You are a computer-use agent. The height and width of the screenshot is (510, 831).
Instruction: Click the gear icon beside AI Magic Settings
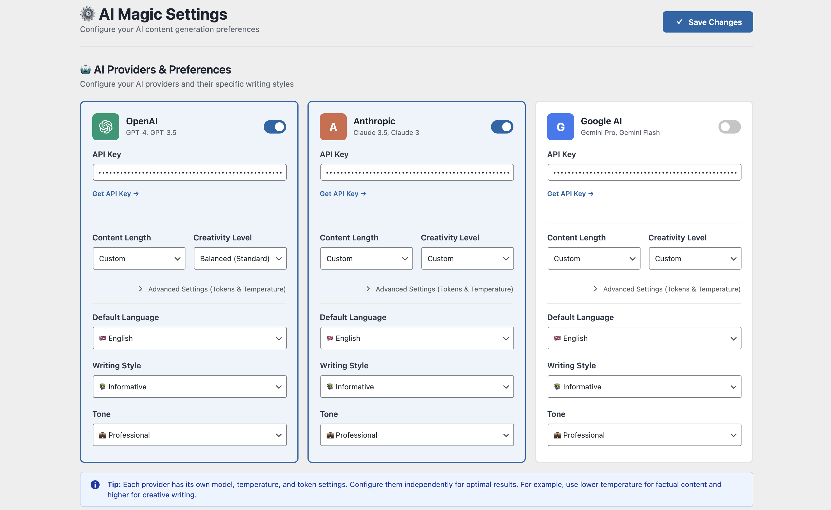click(x=88, y=14)
